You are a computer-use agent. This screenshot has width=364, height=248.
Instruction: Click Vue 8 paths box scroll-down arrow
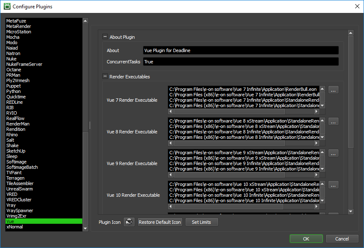point(322,137)
